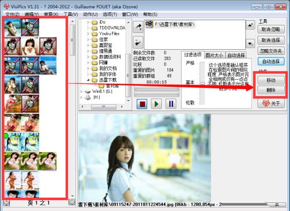Click the 迅雷下载 folder icon

(x=95, y=80)
